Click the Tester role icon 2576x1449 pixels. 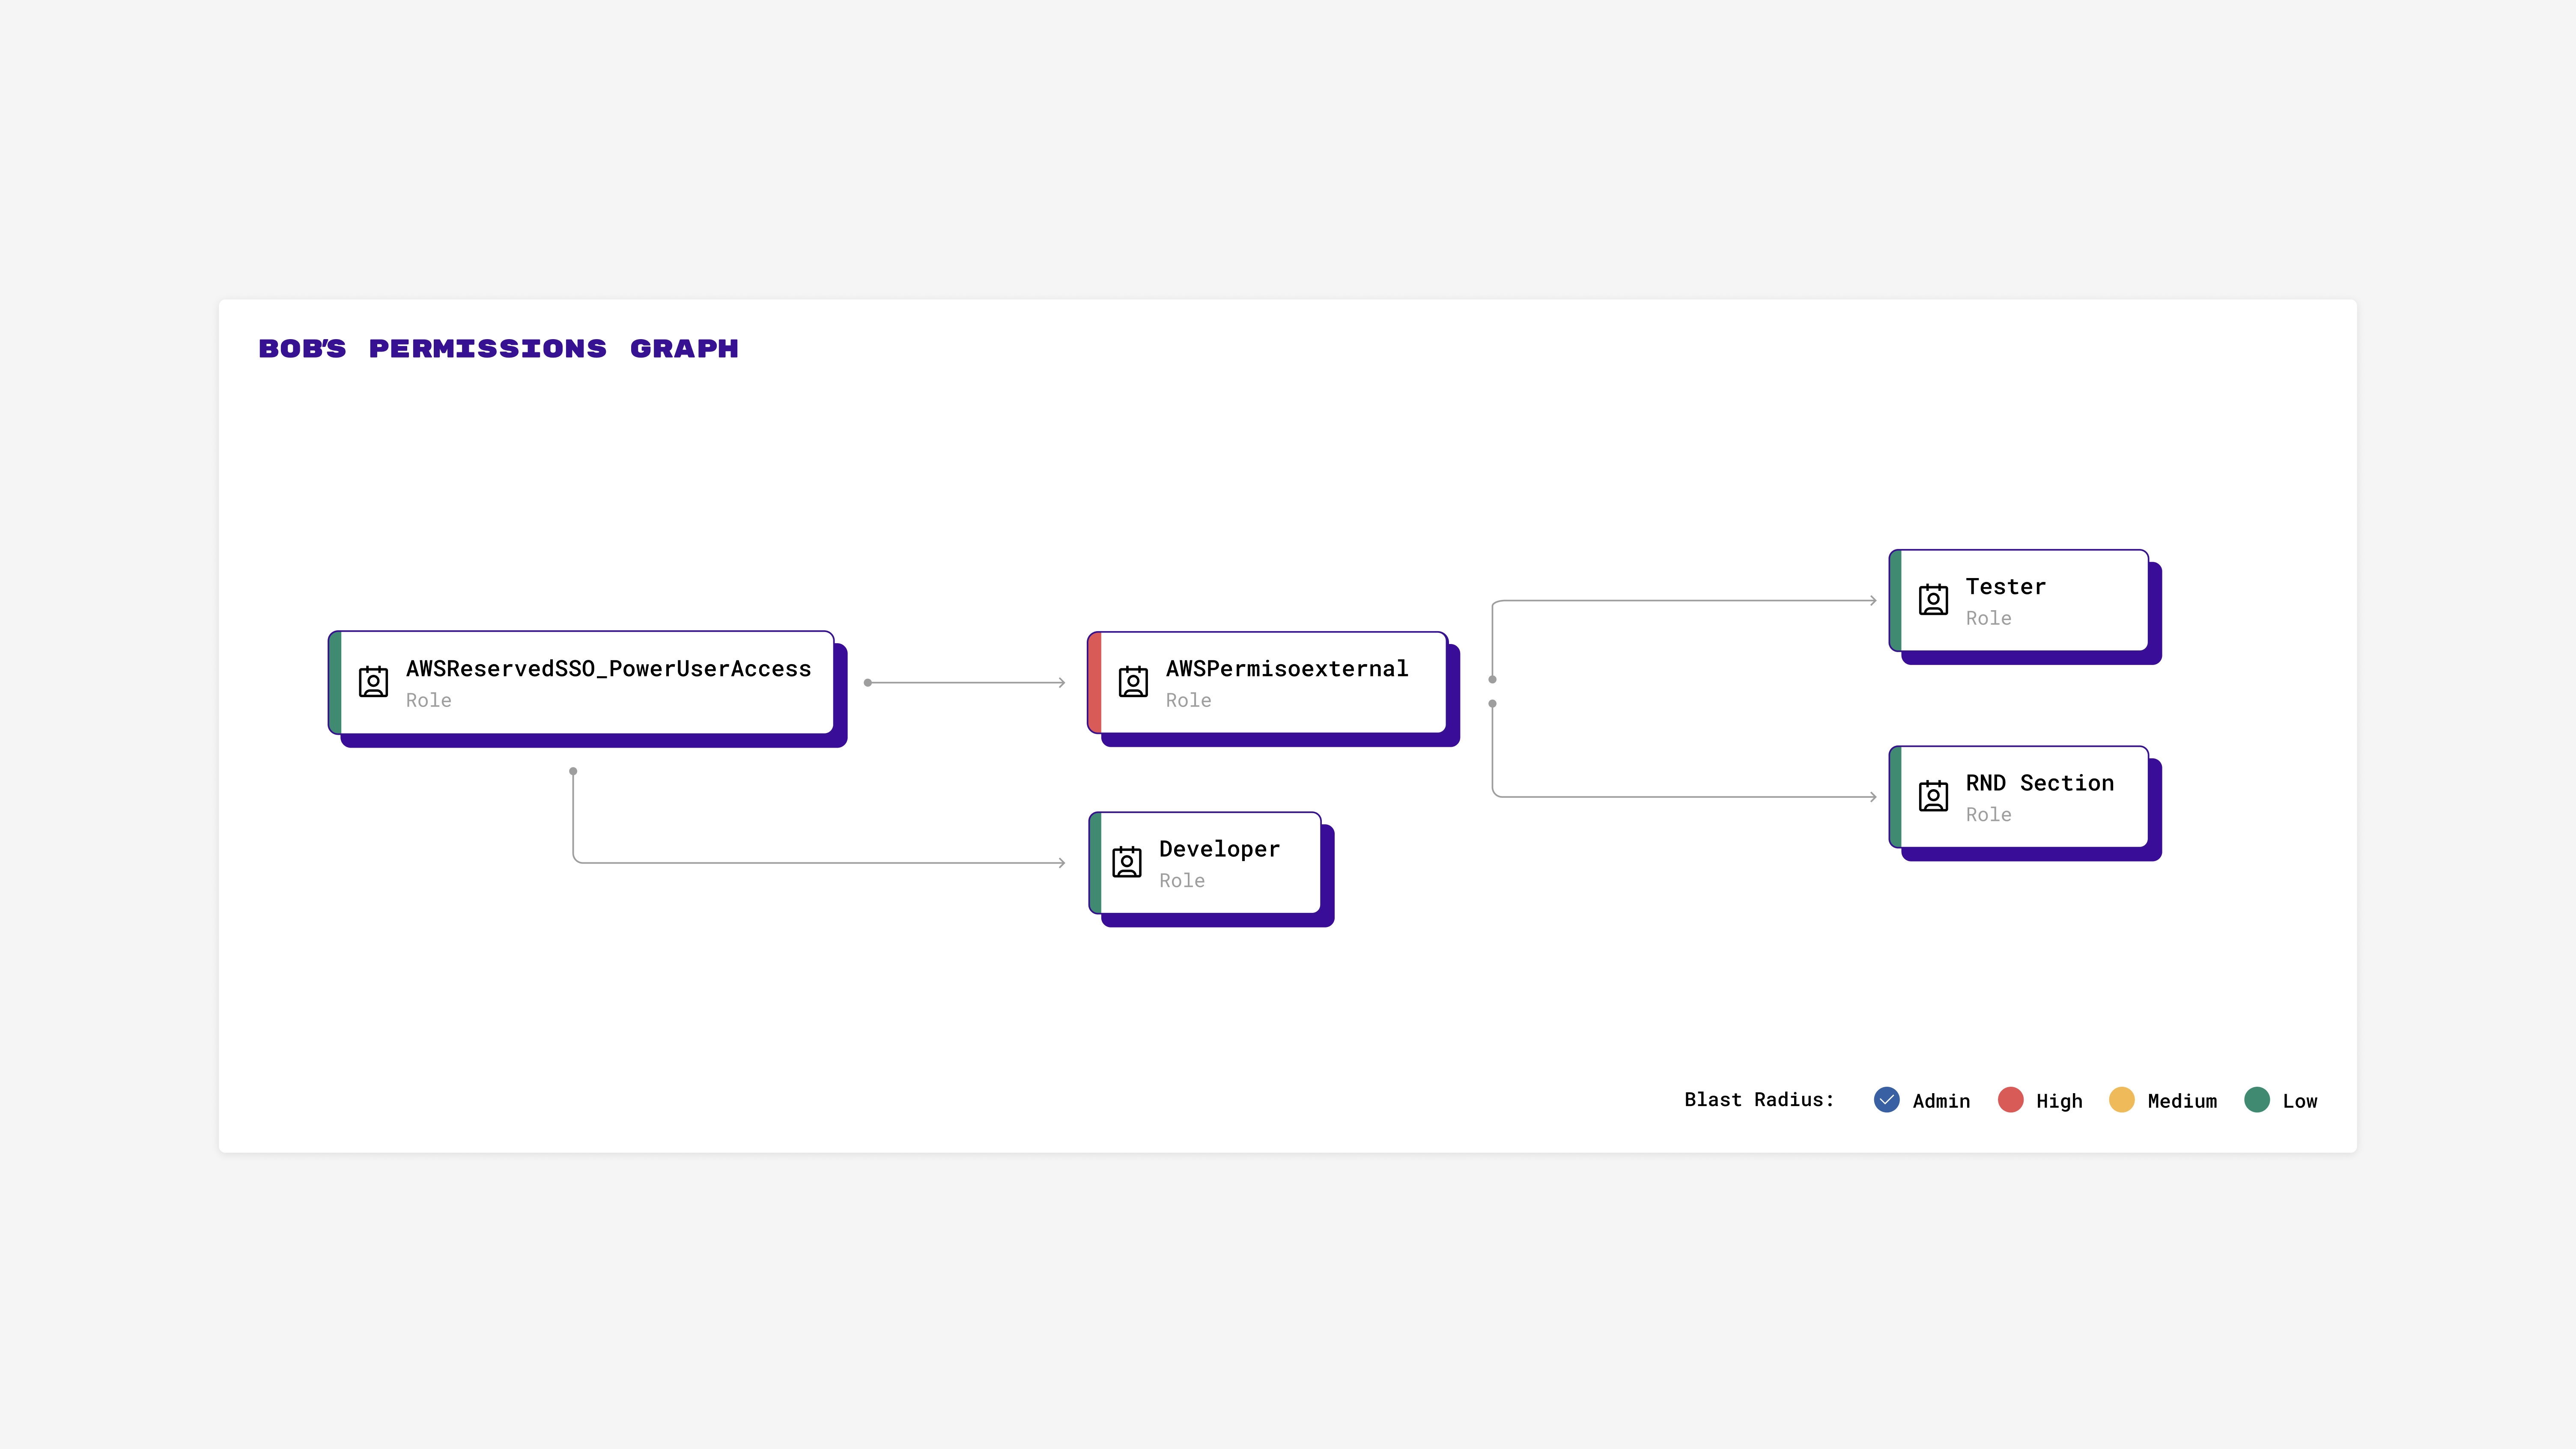[x=1933, y=600]
